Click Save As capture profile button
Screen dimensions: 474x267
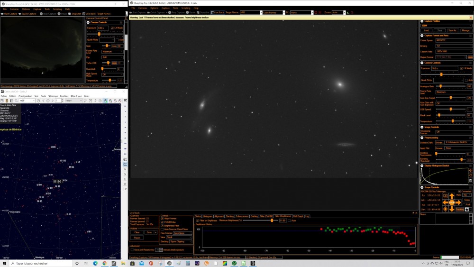point(453,30)
